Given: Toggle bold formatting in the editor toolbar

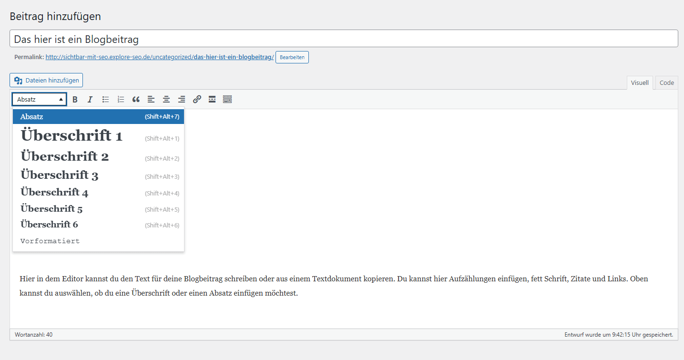Looking at the screenshot, I should [75, 99].
